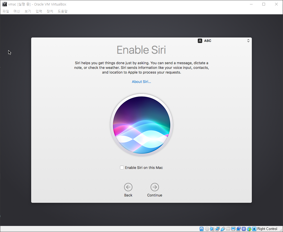Click the Right Control host key label
This screenshot has height=232, width=283.
tap(267, 229)
